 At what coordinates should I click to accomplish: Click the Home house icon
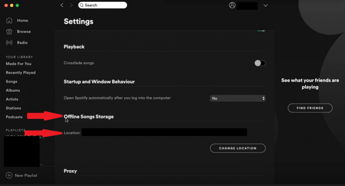[9, 20]
